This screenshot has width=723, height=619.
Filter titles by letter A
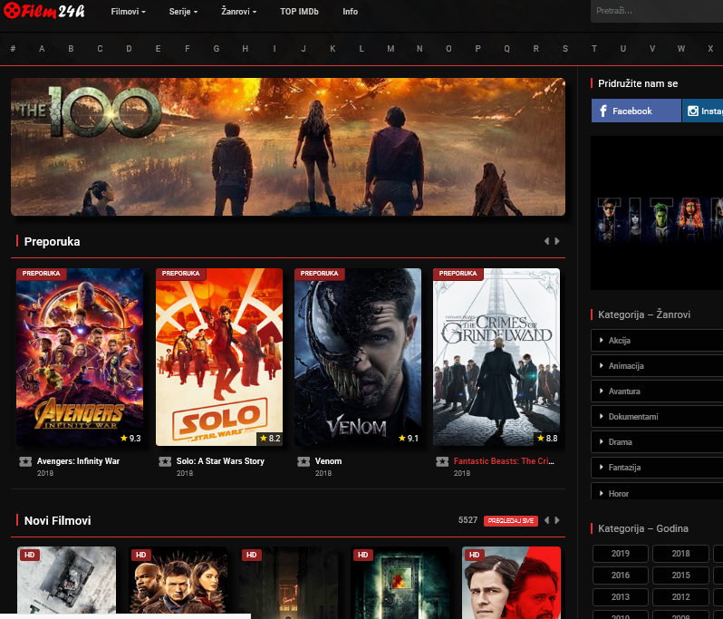42,48
